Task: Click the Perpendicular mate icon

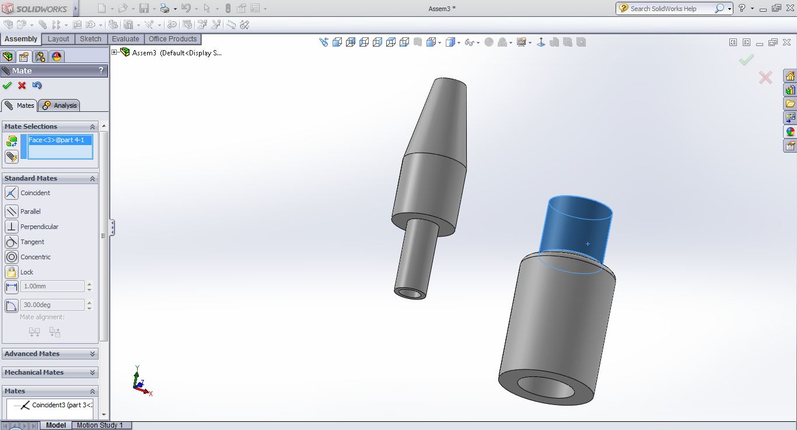Action: 12,227
